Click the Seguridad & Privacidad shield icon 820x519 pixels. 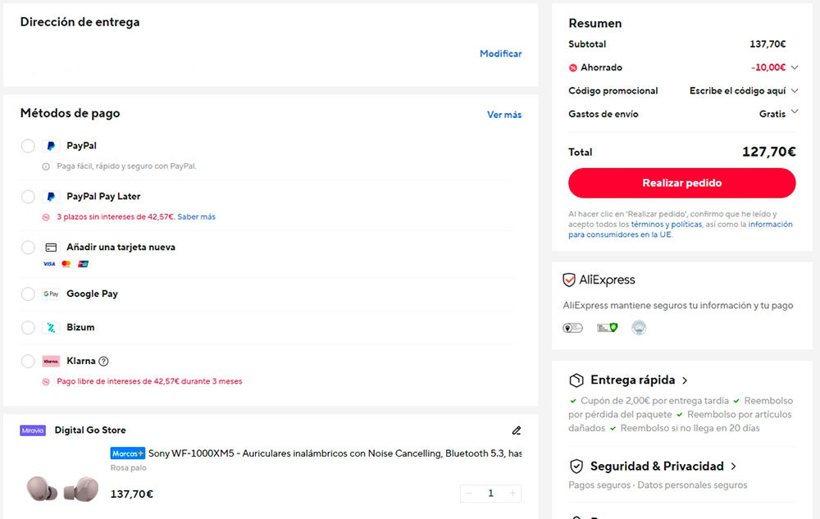[x=576, y=467]
